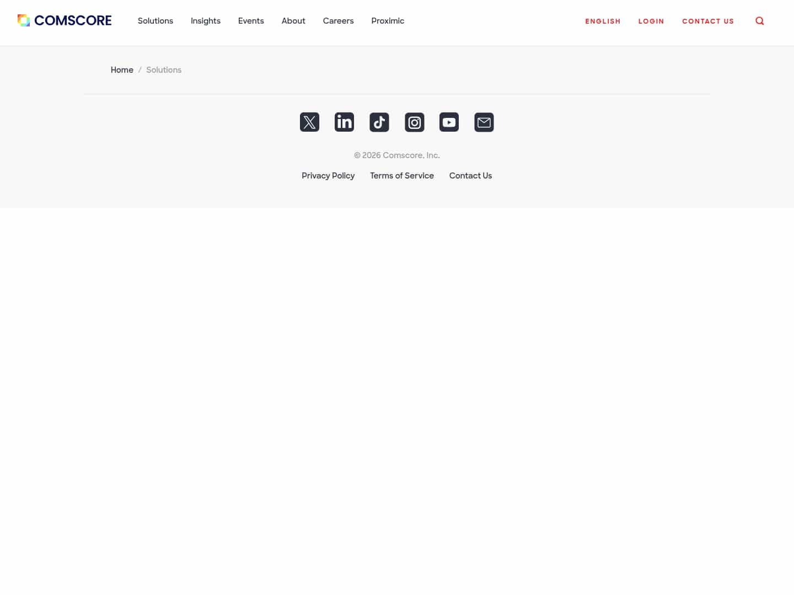Click the Solutions breadcrumb text
This screenshot has width=794, height=595.
[164, 70]
